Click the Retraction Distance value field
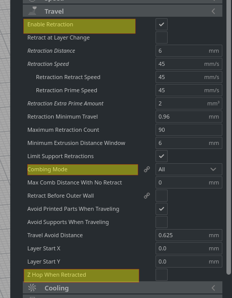The image size is (232, 298). coord(189,51)
